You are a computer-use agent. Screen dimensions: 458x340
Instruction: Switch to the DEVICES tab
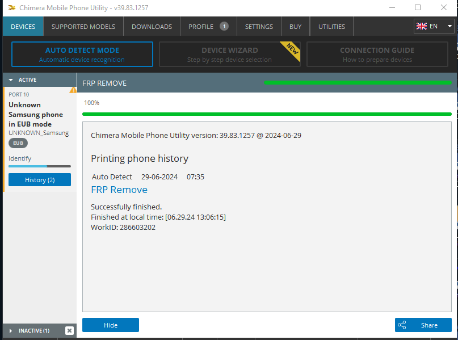23,27
